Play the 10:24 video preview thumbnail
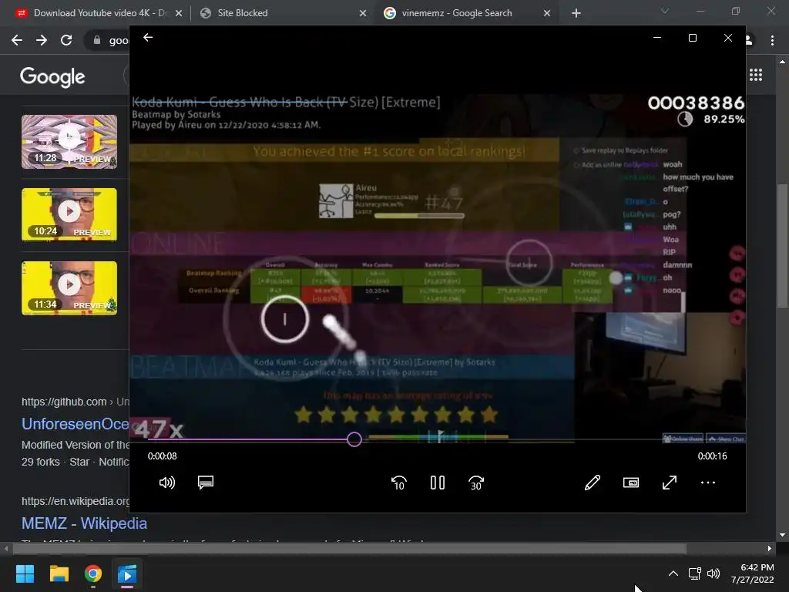 point(69,214)
